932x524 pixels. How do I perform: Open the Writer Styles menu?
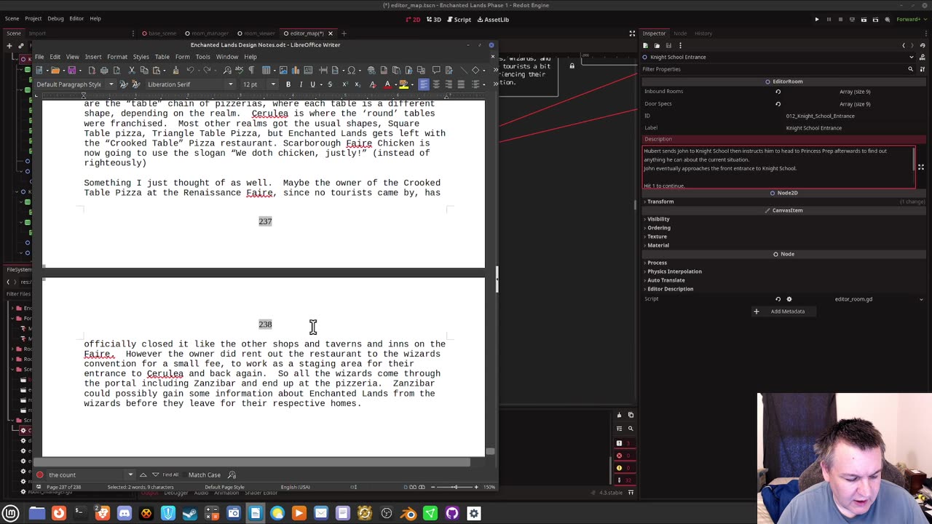tap(141, 57)
